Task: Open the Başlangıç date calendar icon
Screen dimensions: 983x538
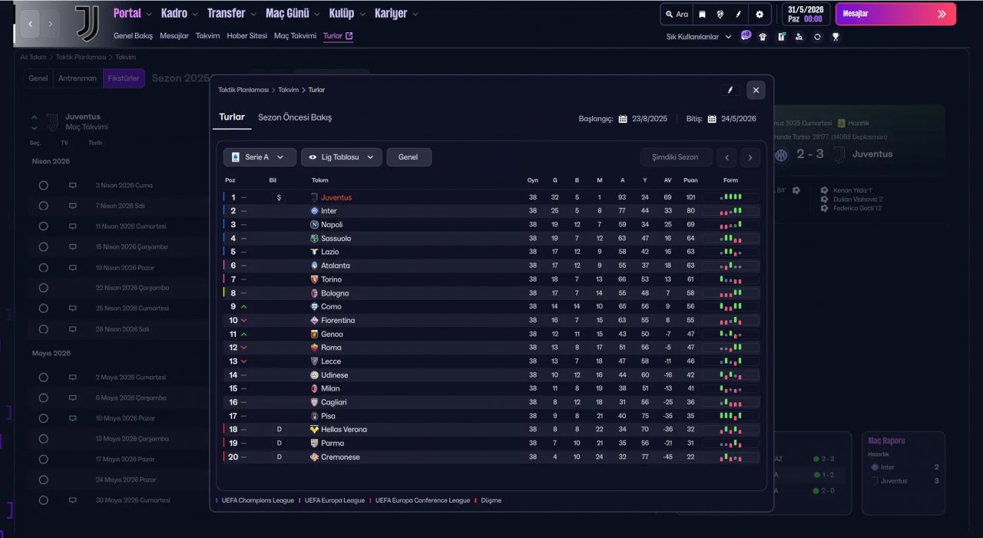Action: 623,119
